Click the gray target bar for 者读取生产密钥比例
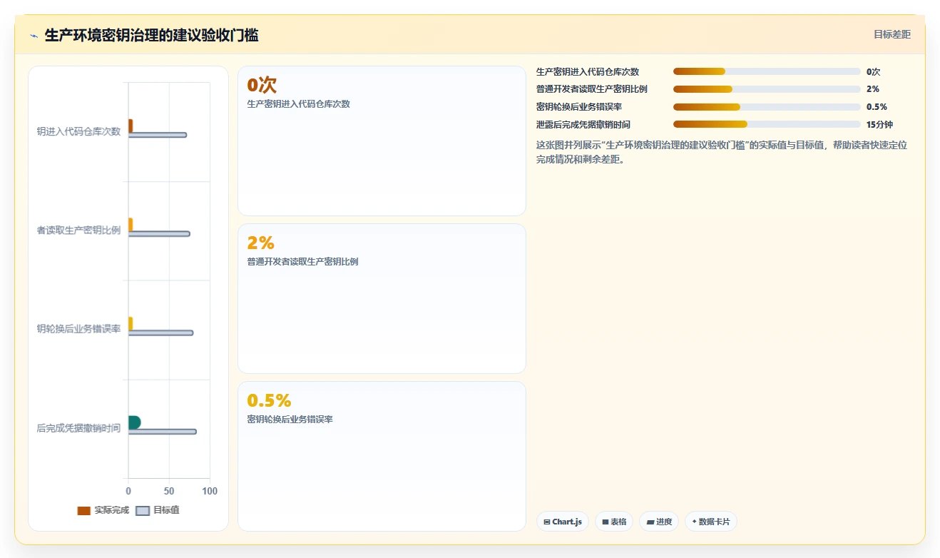The height and width of the screenshot is (558, 940). 159,233
